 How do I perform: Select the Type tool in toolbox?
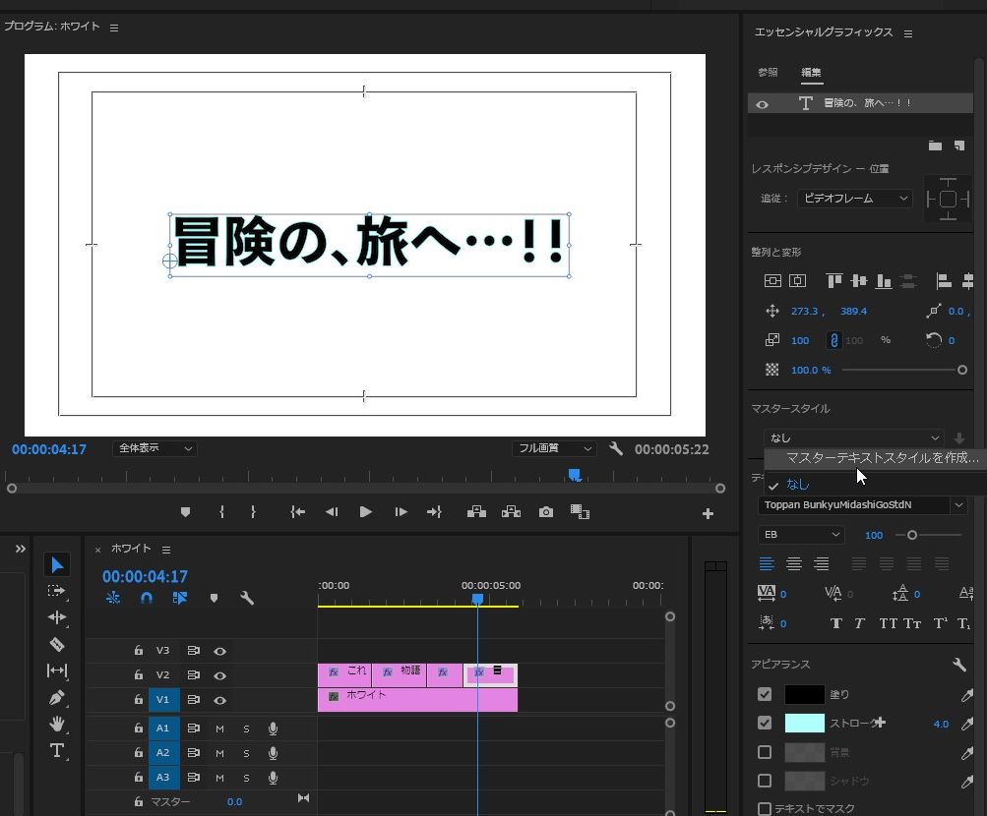57,750
